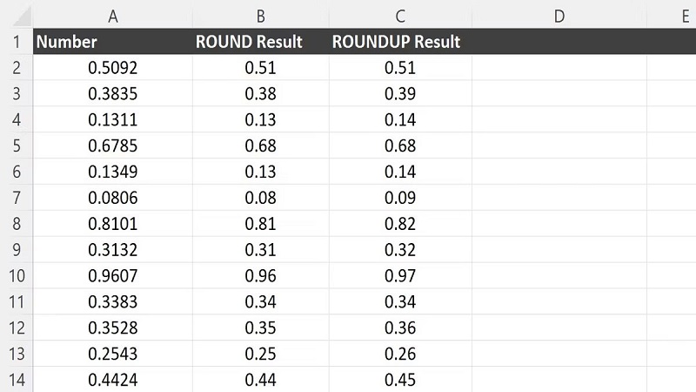Select column B header
Viewport: 696px width, 392px height.
(x=260, y=15)
